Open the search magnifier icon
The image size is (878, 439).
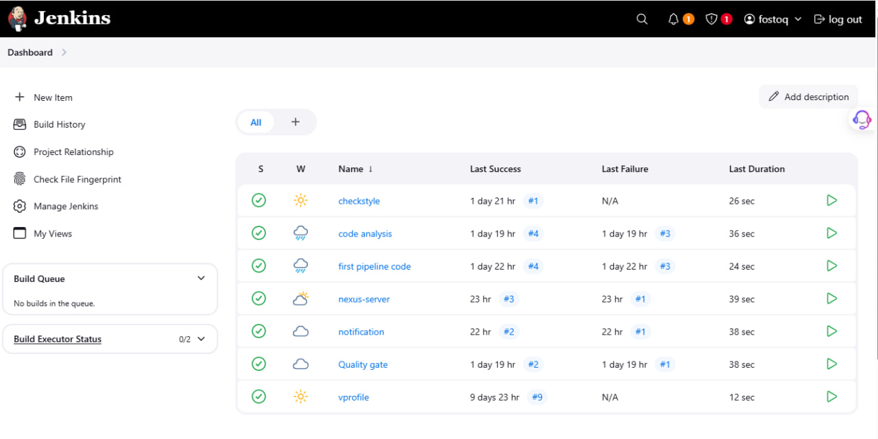[x=642, y=19]
